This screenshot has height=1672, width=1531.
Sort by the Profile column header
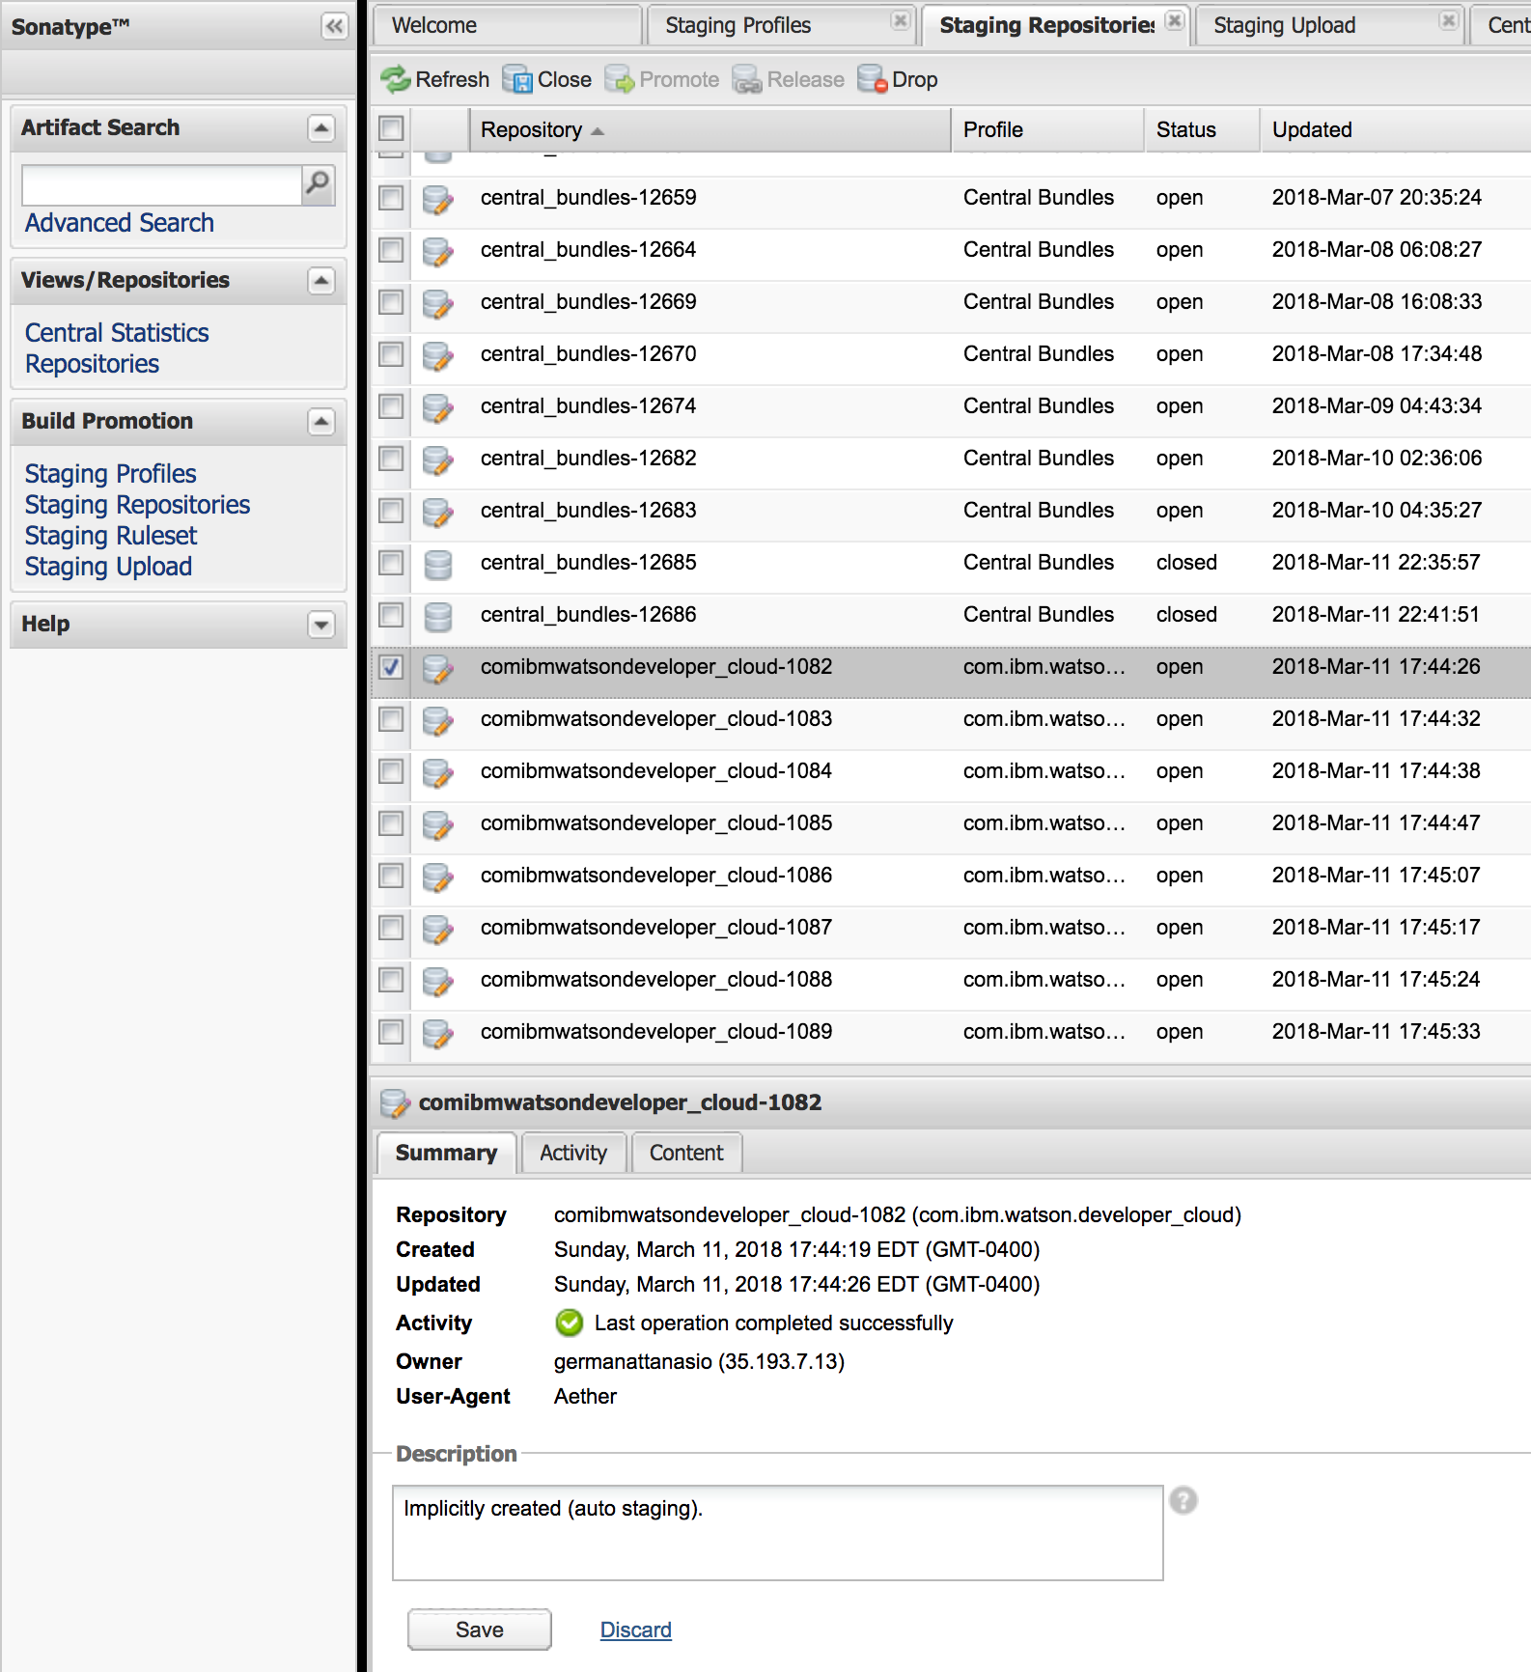[x=1047, y=129]
